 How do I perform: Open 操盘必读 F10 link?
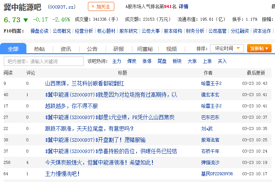(40, 31)
